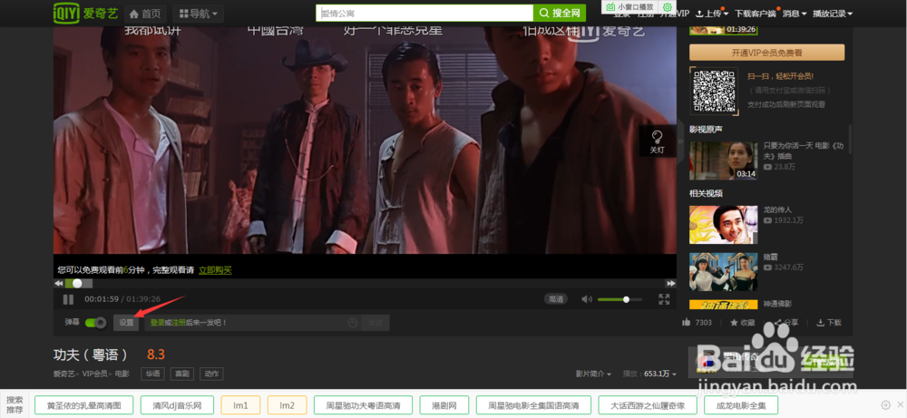The width and height of the screenshot is (907, 418).
Task: Click the VIP payment QR code
Action: point(714,91)
